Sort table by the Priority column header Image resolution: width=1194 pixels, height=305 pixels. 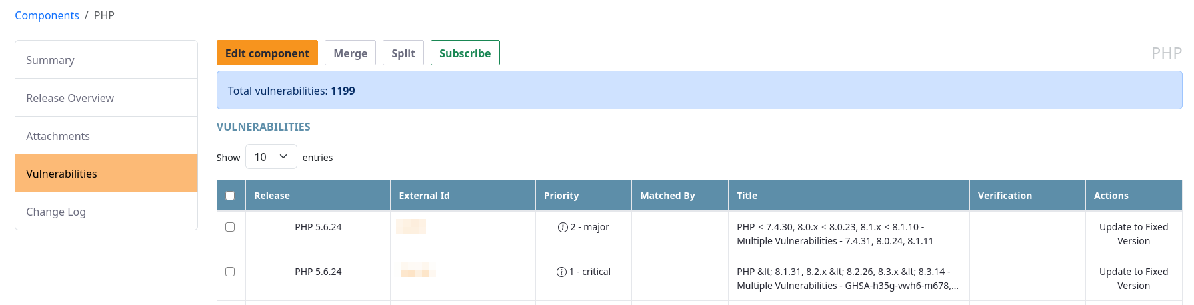[561, 196]
